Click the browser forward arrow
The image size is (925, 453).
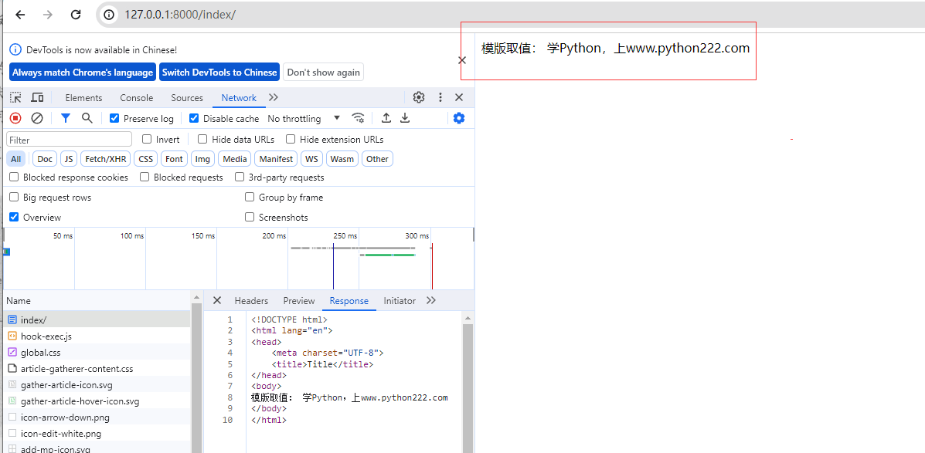(x=49, y=15)
